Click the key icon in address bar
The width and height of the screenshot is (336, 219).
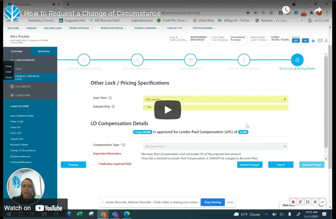256,13
